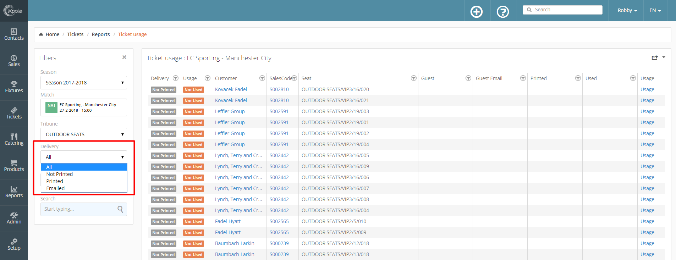Viewport: 676px width, 260px height.
Task: Click Lynch, Terry customer for seat VIP3/16/004
Action: 238,210
